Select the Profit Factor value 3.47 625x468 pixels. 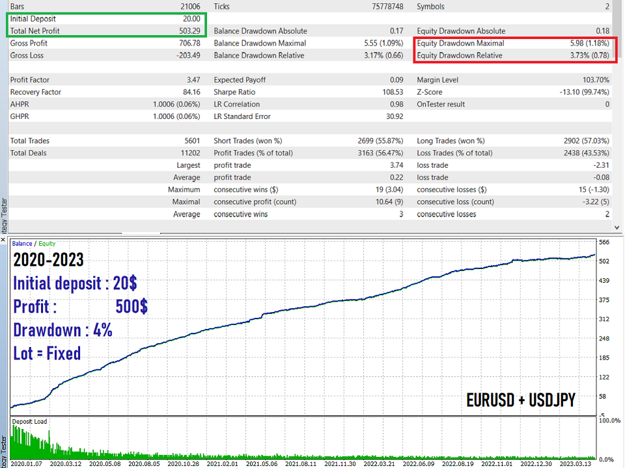coord(193,79)
